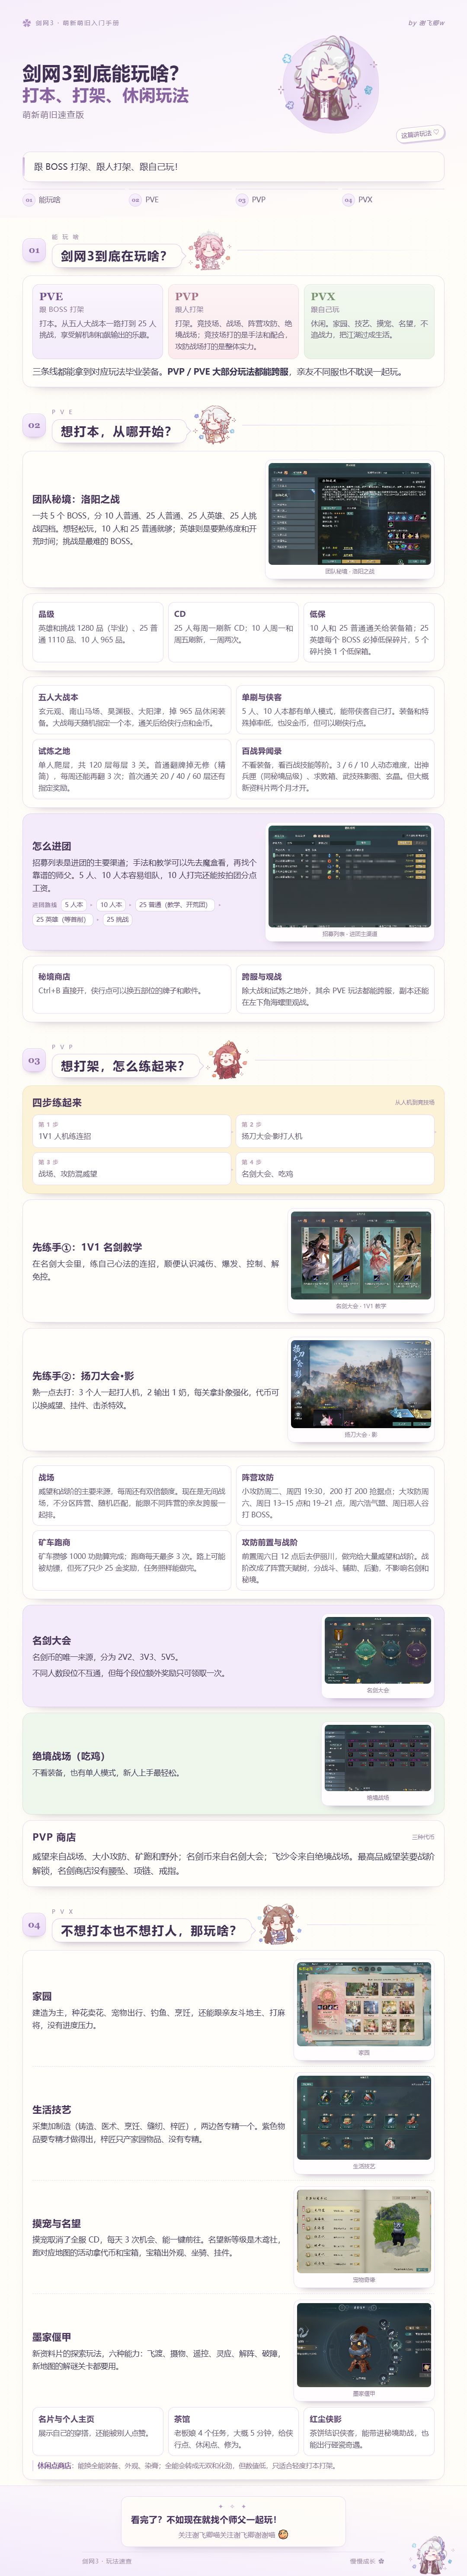Click the 02 section number badge beside 想打本
The width and height of the screenshot is (467, 2576).
point(34,425)
